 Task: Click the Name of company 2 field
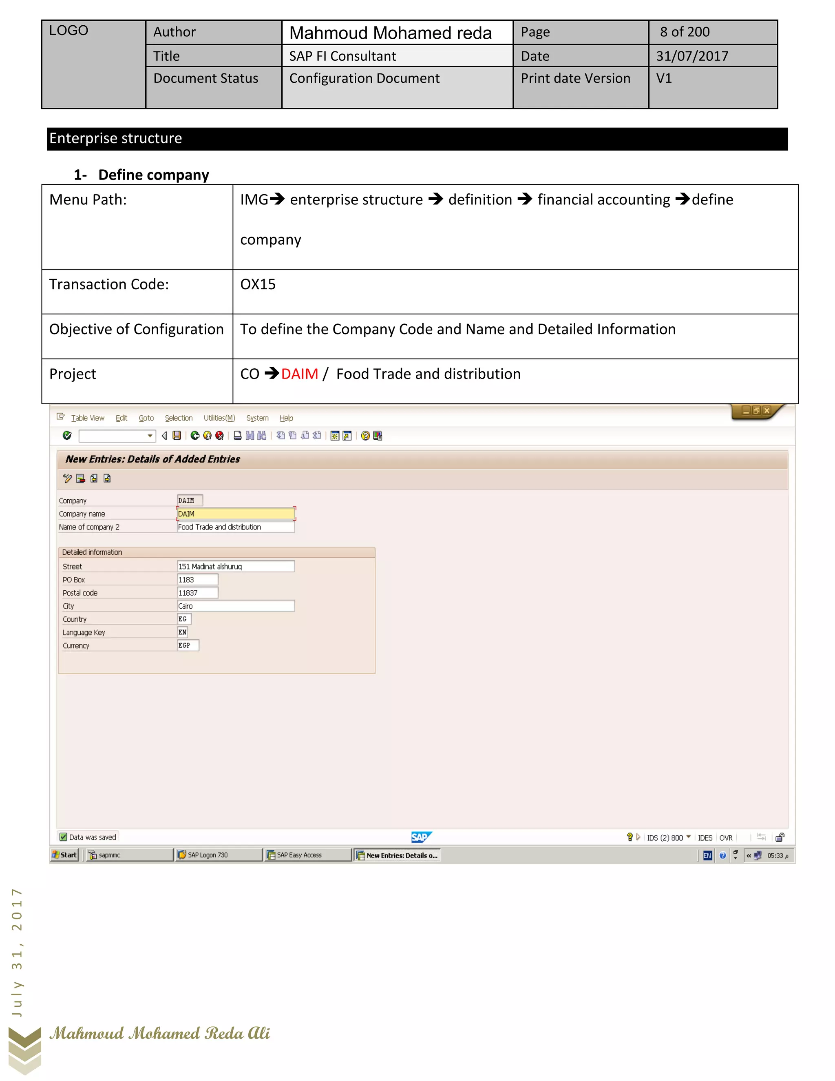(x=236, y=527)
